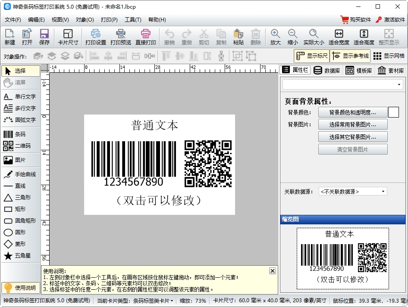
Task: Open the 对象(O) menu
Action: pos(85,20)
